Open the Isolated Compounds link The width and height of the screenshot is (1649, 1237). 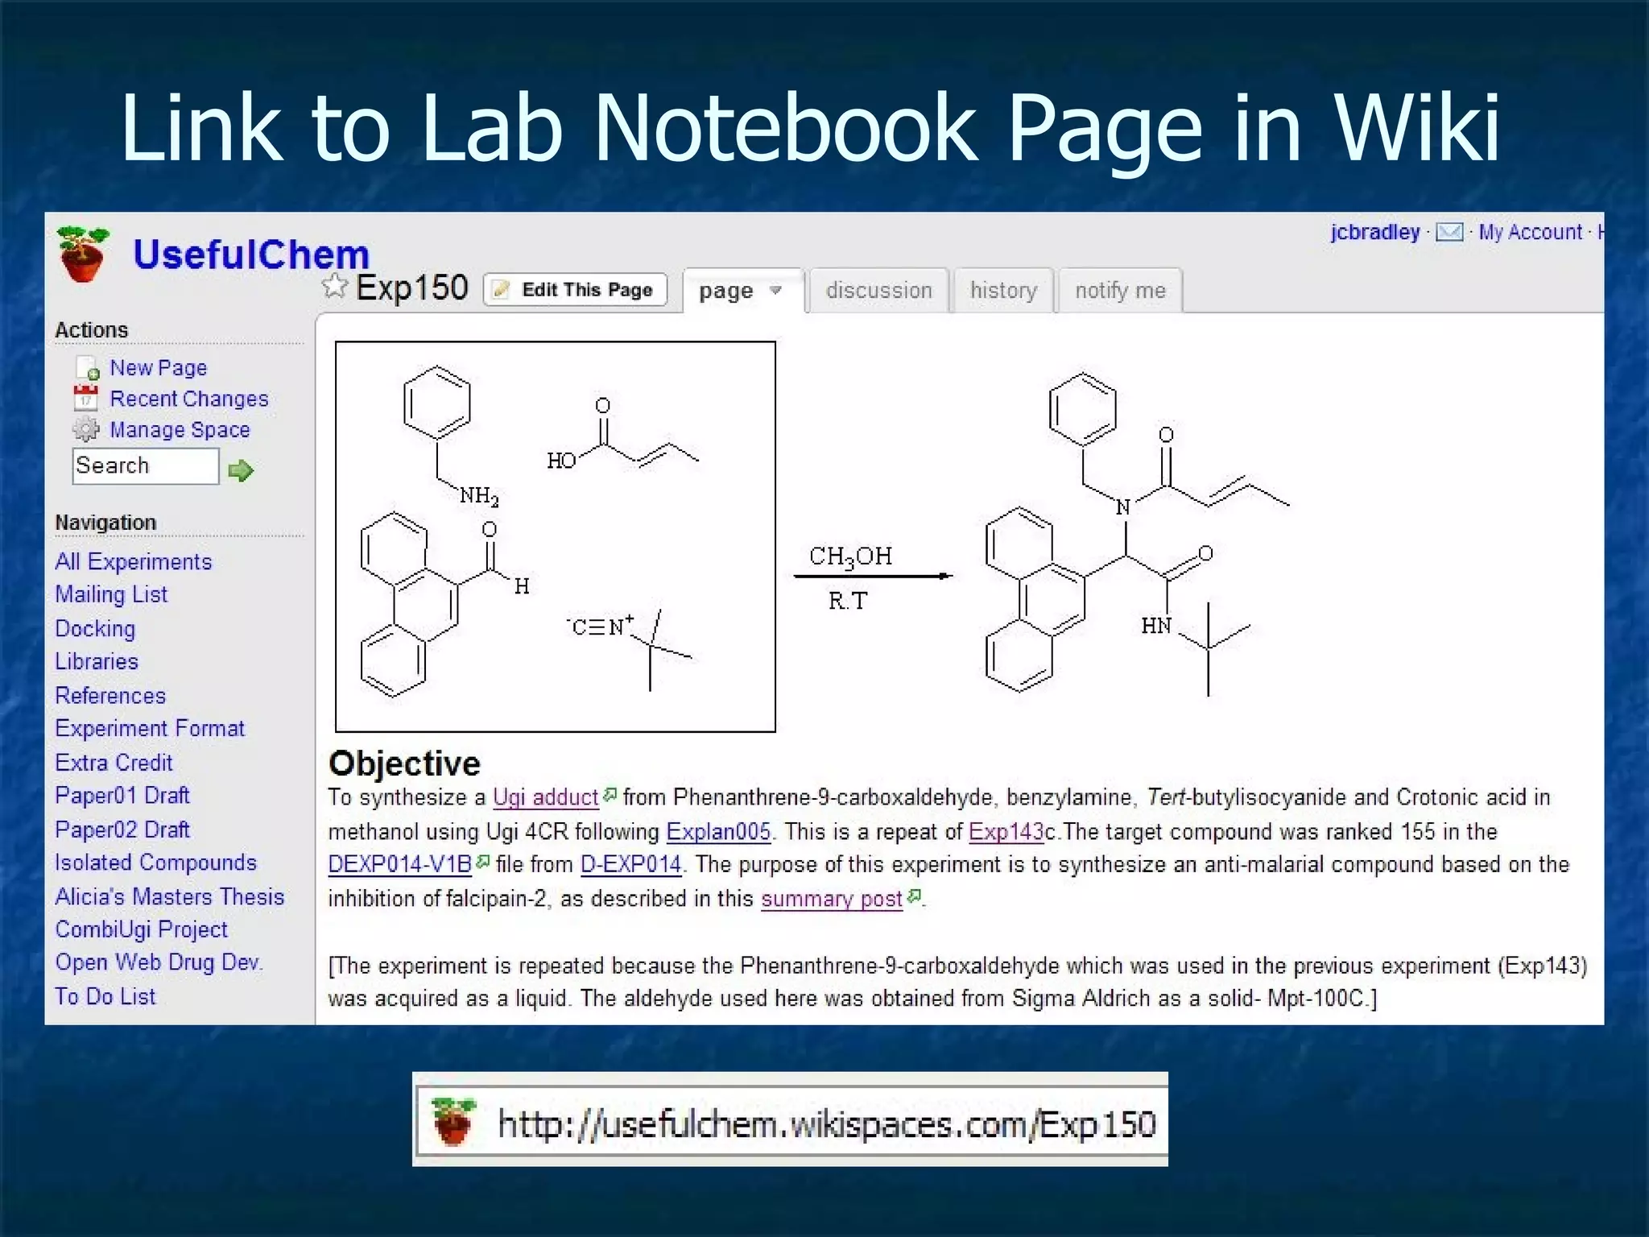[x=155, y=862]
